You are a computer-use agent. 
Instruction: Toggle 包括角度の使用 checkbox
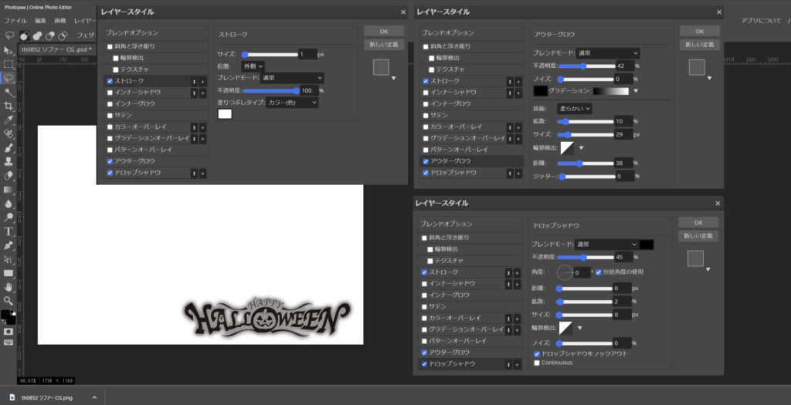599,272
